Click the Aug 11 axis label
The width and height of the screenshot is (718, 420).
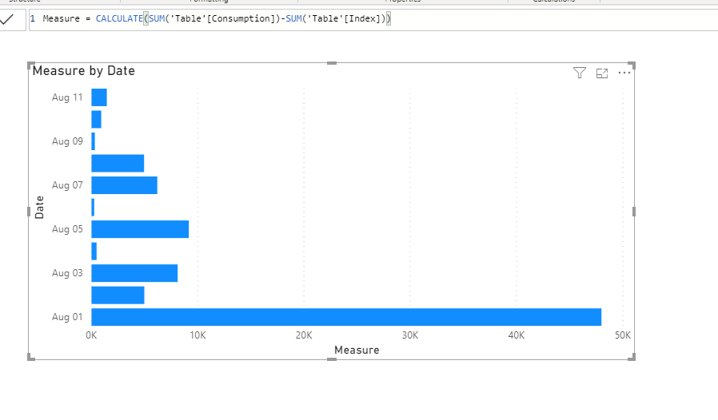pos(67,97)
